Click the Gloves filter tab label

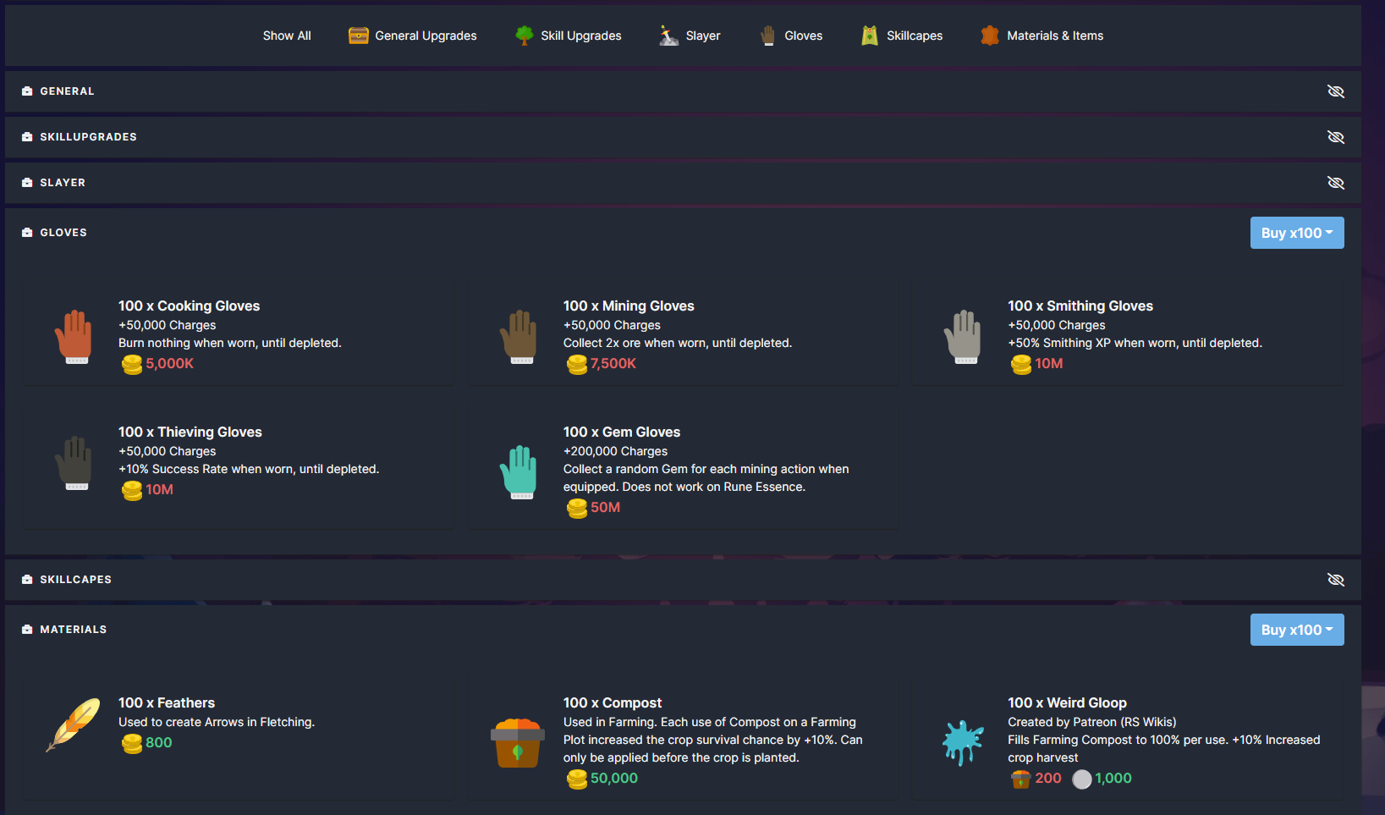tap(803, 35)
